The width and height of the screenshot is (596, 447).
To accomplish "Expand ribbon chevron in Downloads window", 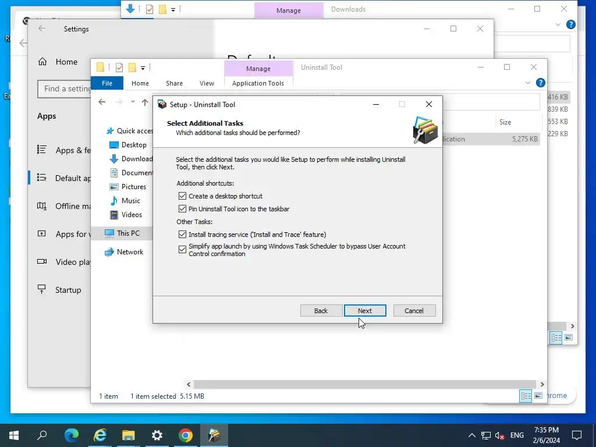I will pos(558,24).
